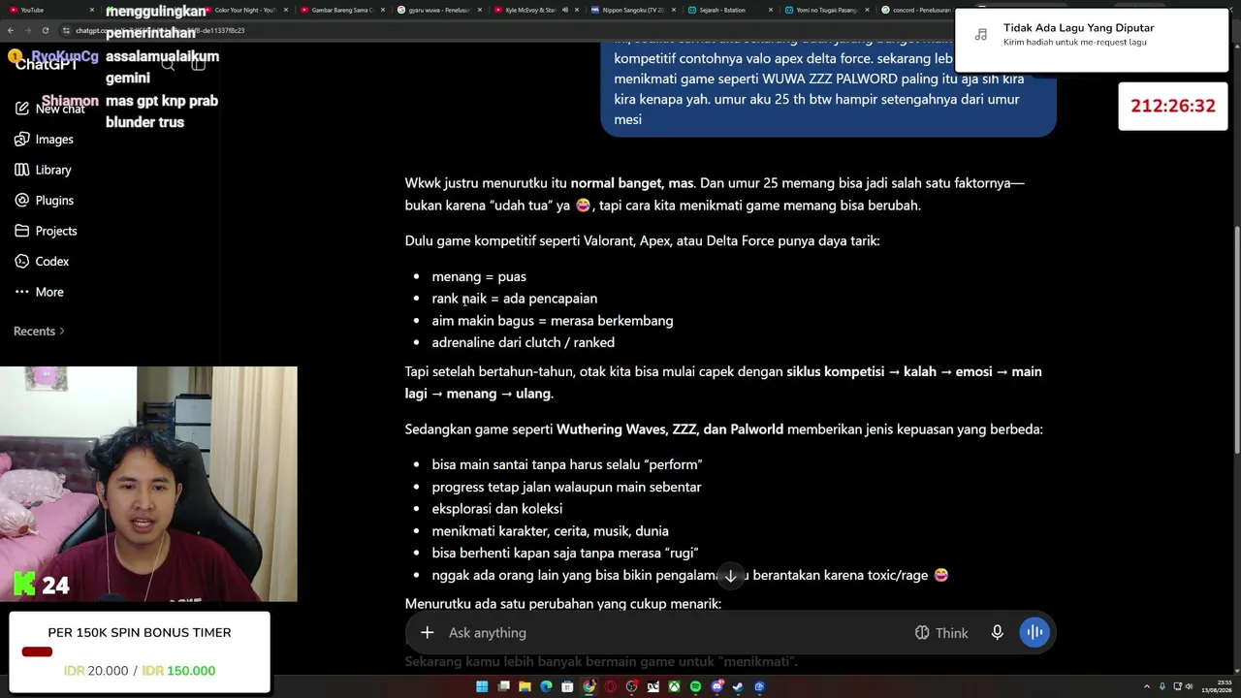Click the 212:26:32 timer overlay
This screenshot has height=698, width=1241.
pos(1173,107)
